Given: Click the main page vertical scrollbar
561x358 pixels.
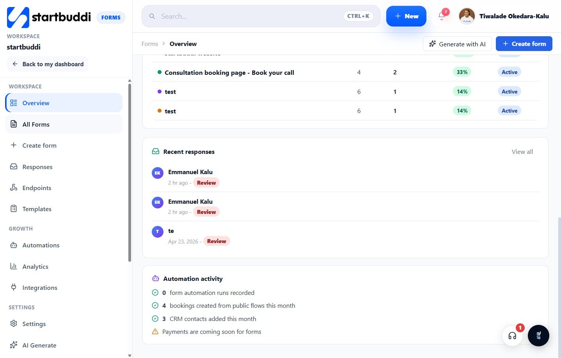Looking at the screenshot, I should (559, 287).
